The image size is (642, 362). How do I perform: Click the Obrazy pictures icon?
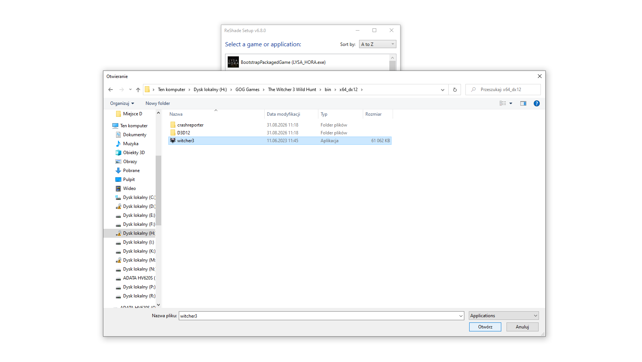[118, 162]
